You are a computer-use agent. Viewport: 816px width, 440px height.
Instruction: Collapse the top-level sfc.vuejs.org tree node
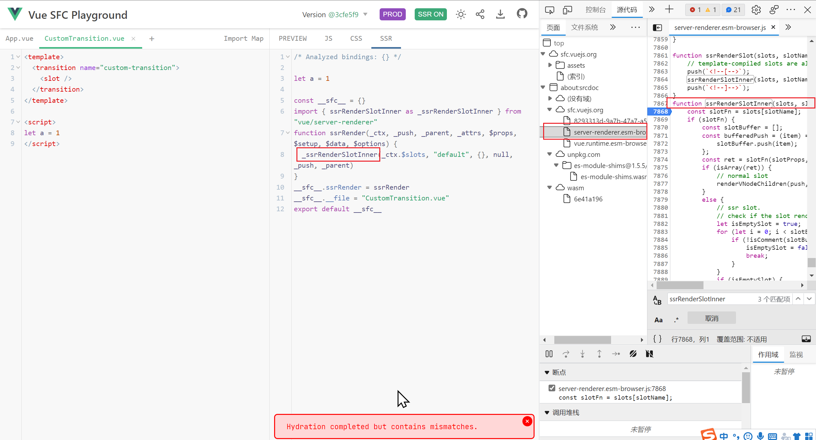pyautogui.click(x=543, y=54)
